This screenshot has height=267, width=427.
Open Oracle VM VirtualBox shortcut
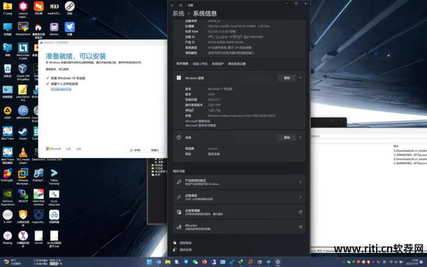23,72
